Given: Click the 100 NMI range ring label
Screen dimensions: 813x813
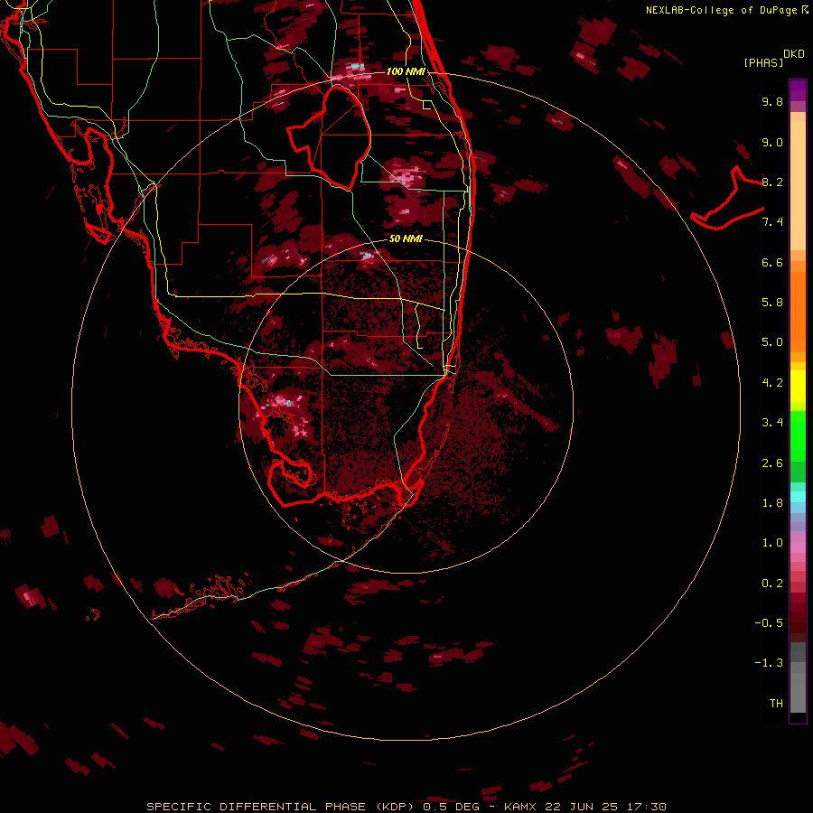Looking at the screenshot, I should coord(406,71).
